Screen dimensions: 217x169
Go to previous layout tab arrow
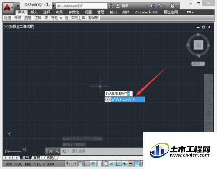click(x=9, y=158)
